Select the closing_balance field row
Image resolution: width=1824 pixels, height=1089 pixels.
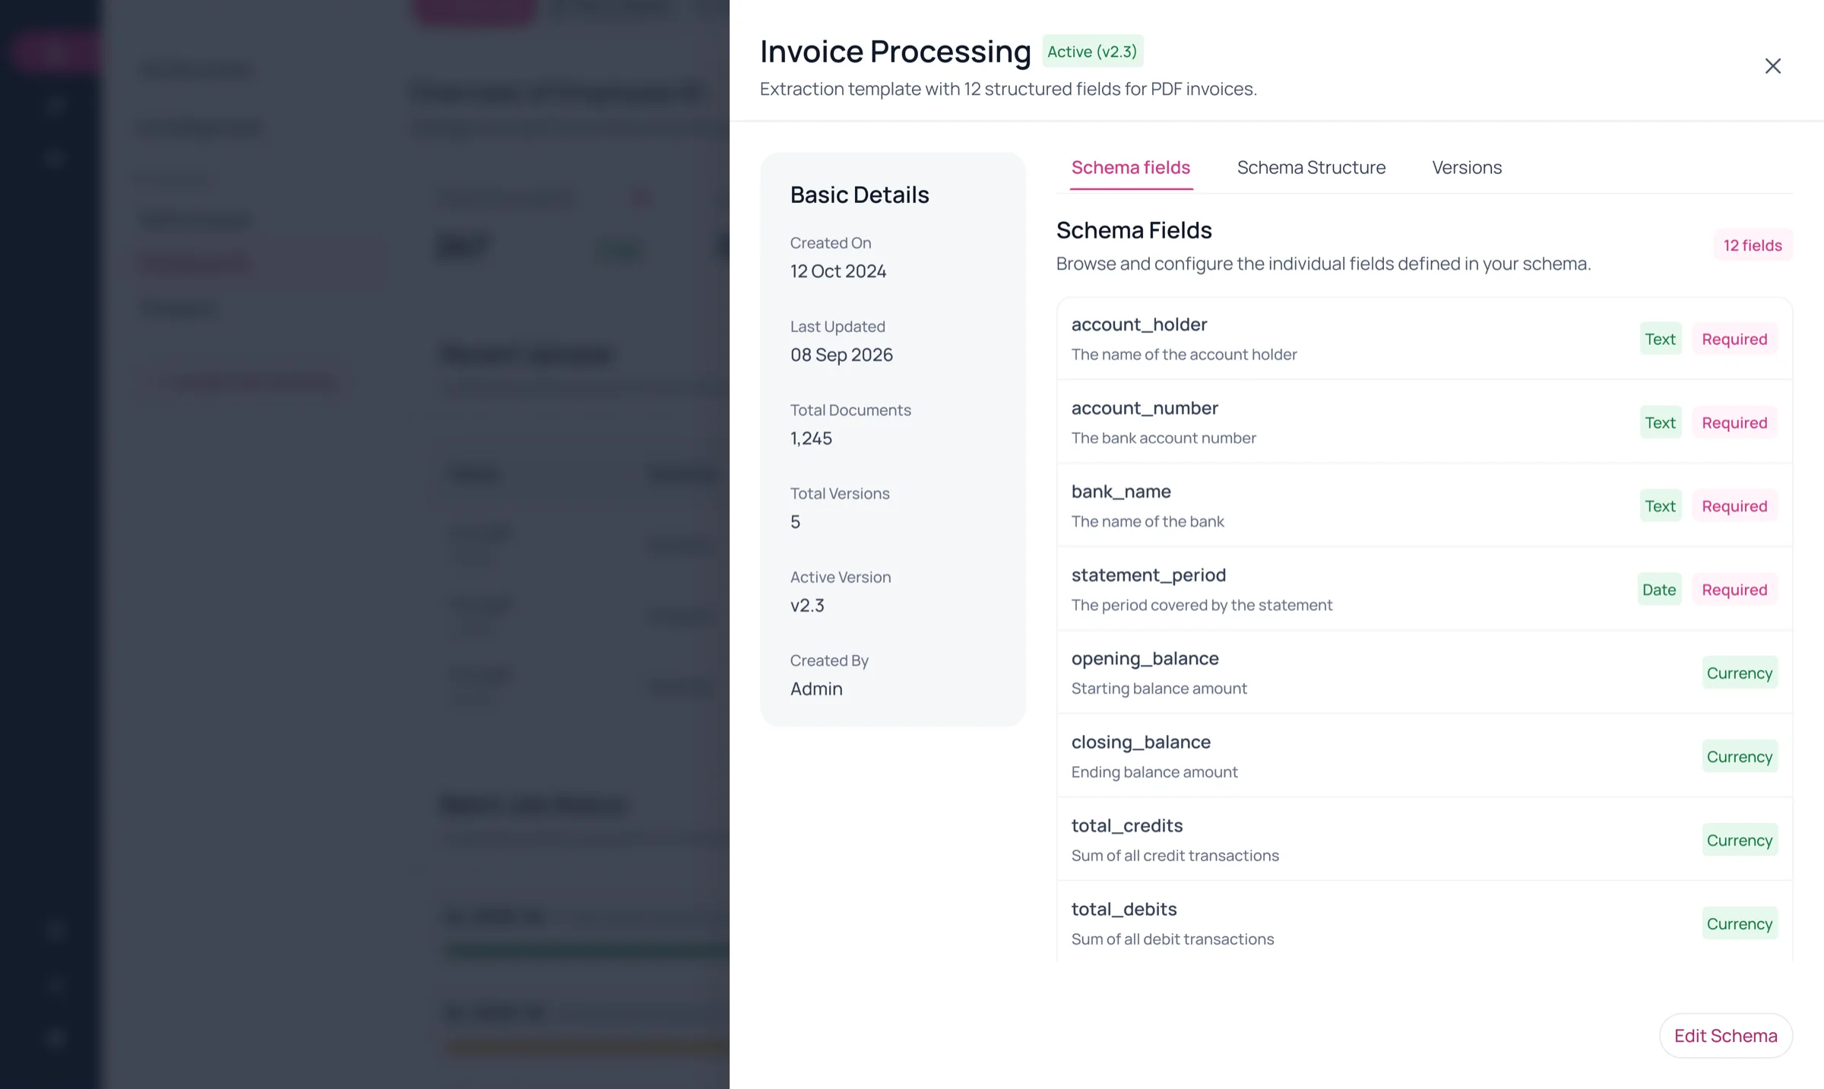click(1424, 756)
